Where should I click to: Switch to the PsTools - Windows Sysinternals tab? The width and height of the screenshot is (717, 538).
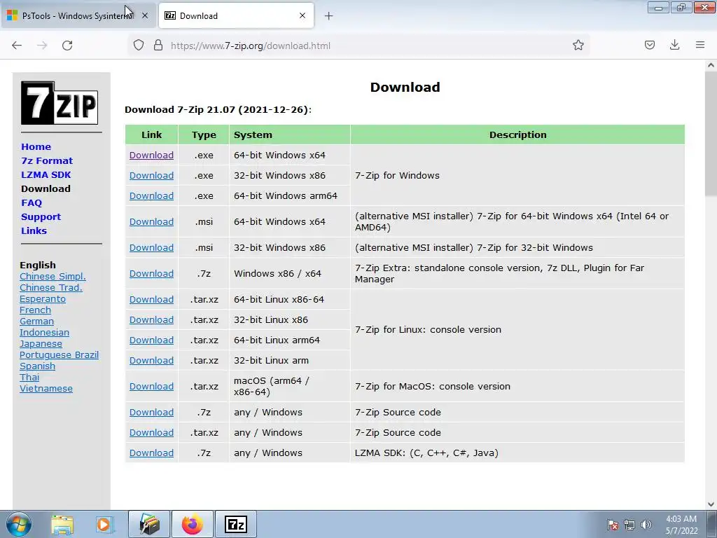tap(78, 15)
